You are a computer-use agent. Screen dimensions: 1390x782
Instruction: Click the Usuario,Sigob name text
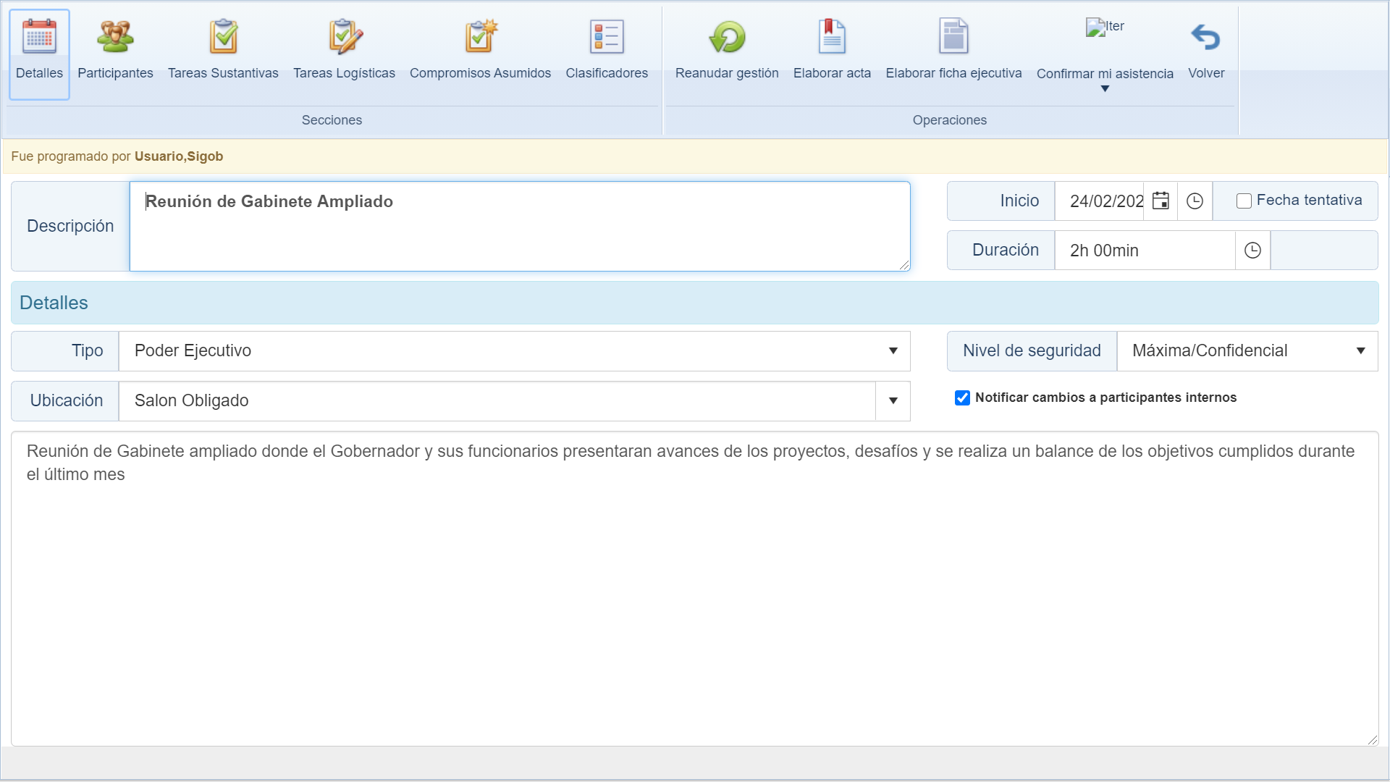[179, 156]
